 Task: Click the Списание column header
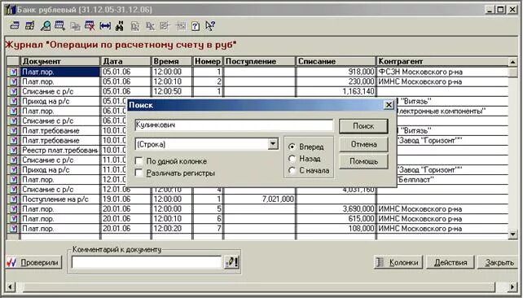coord(336,61)
